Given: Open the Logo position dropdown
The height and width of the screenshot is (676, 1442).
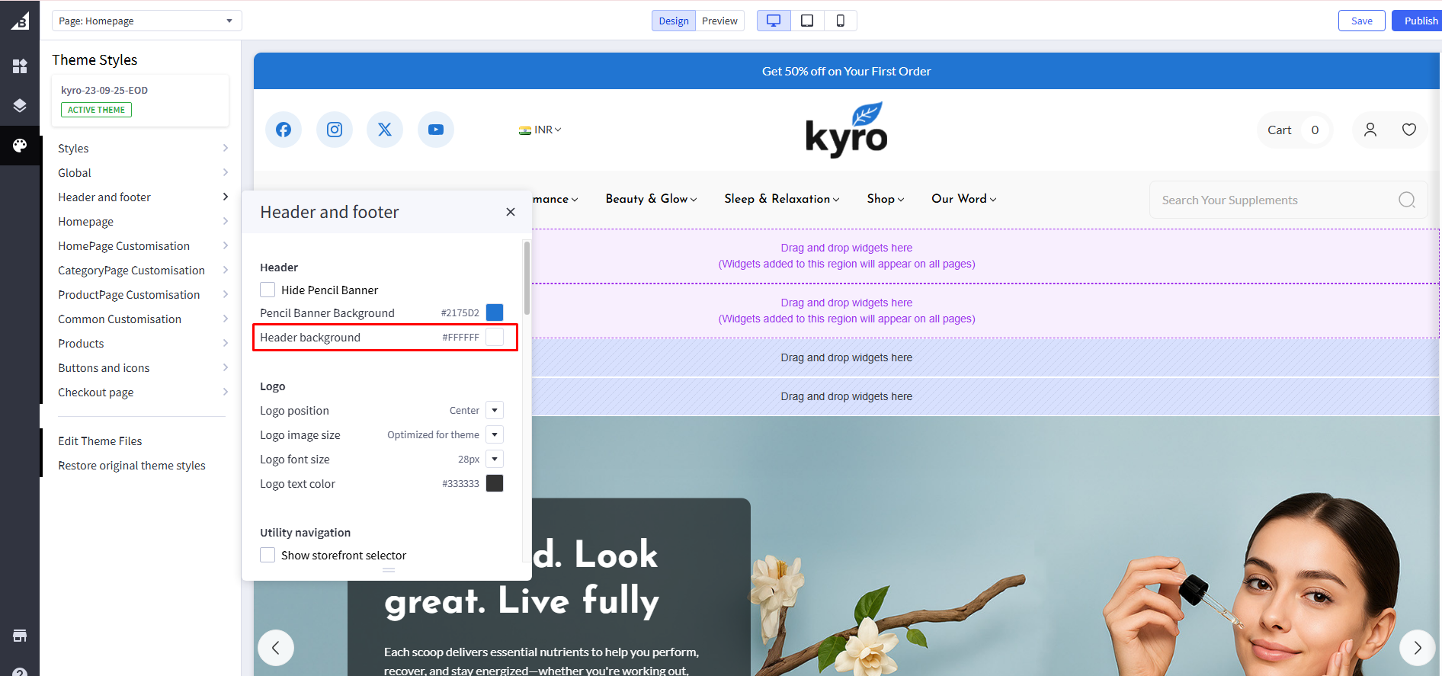Looking at the screenshot, I should (495, 410).
